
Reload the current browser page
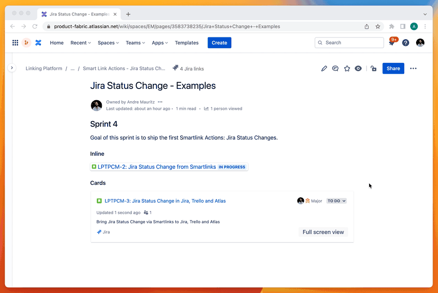(35, 26)
